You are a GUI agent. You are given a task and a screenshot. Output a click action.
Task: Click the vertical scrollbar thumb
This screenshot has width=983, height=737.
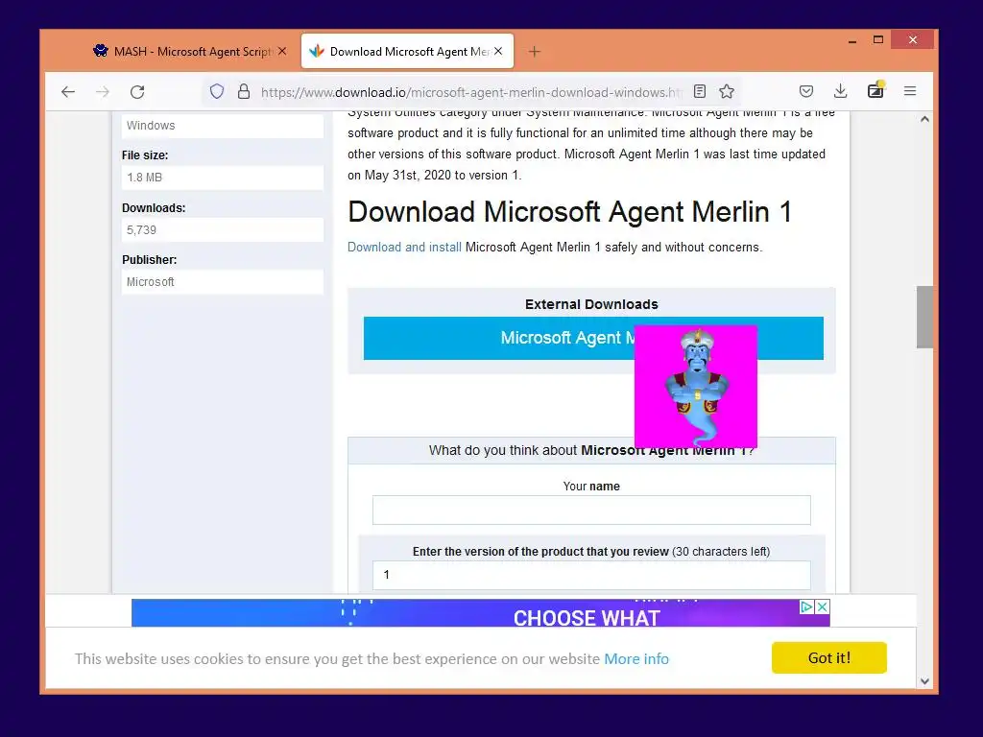point(924,317)
